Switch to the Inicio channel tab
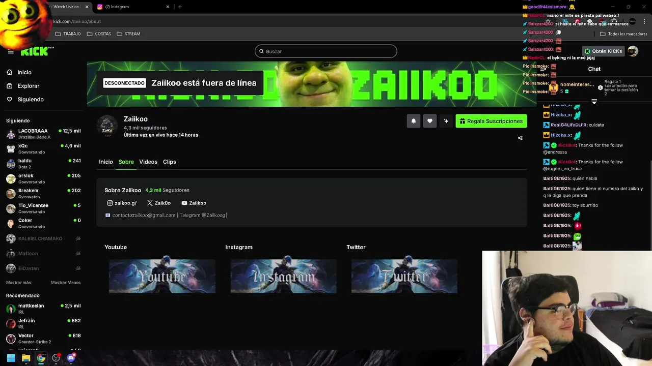This screenshot has width=652, height=366. [106, 162]
